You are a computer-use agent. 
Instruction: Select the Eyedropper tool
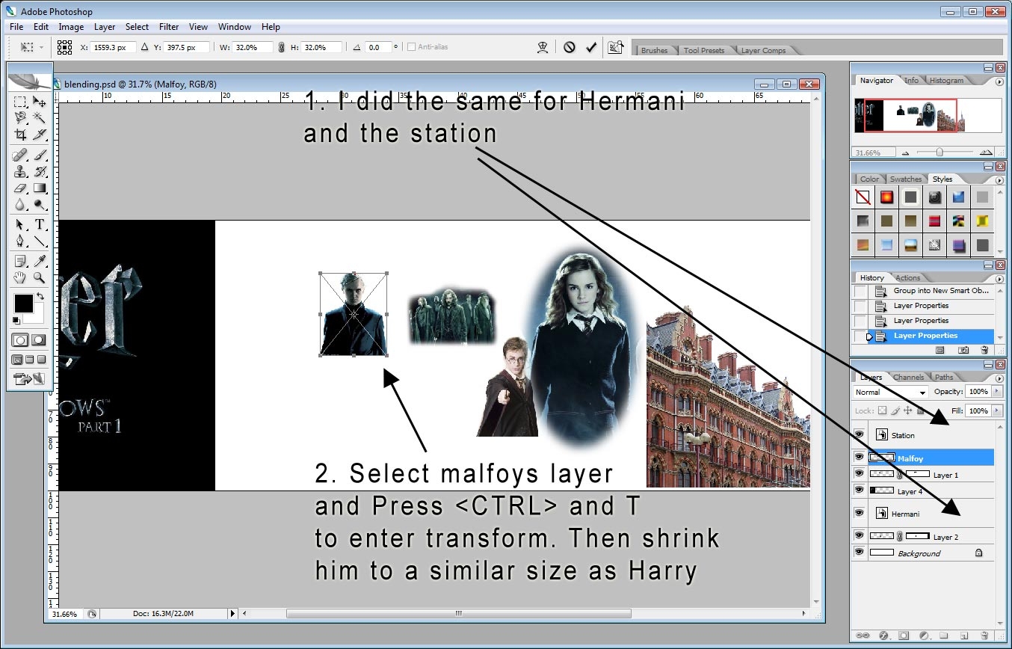(40, 261)
